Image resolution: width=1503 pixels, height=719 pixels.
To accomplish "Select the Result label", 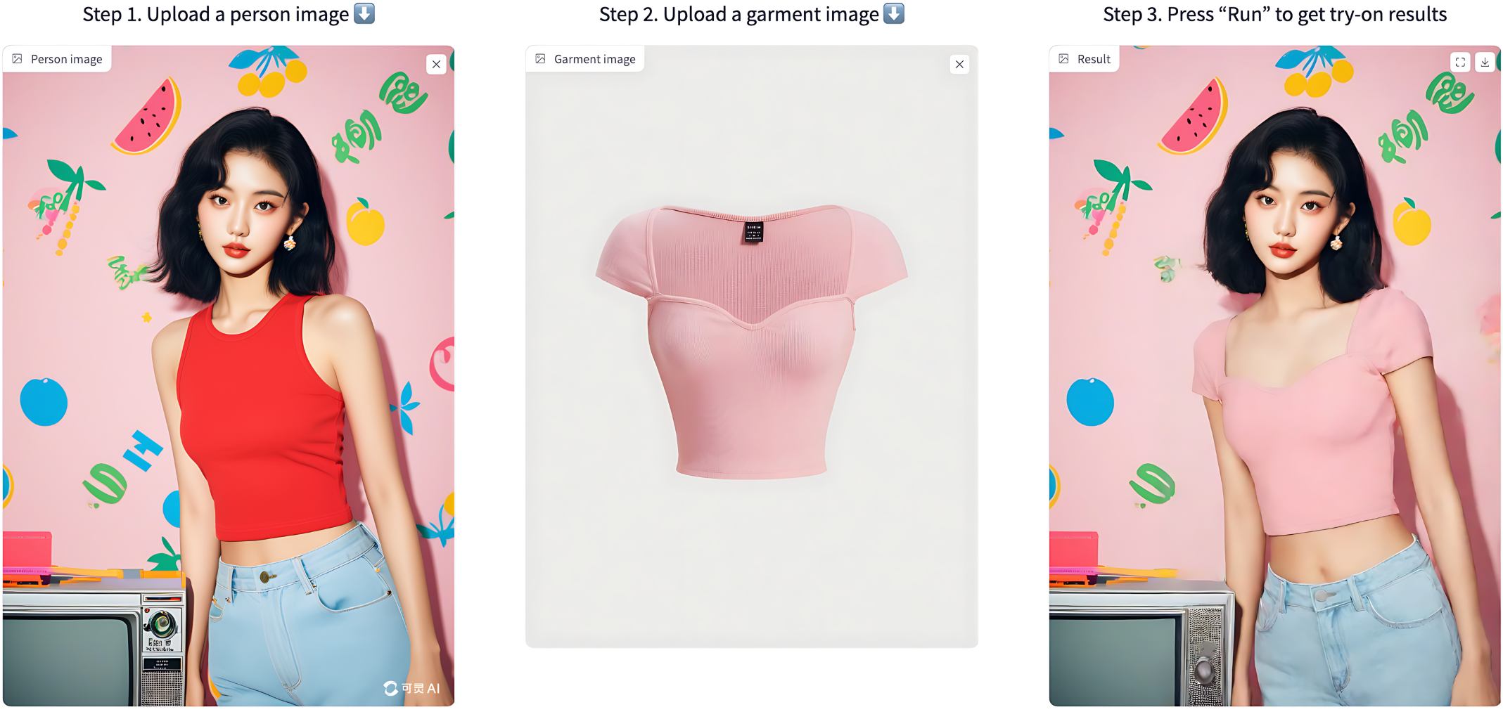I will coord(1094,59).
